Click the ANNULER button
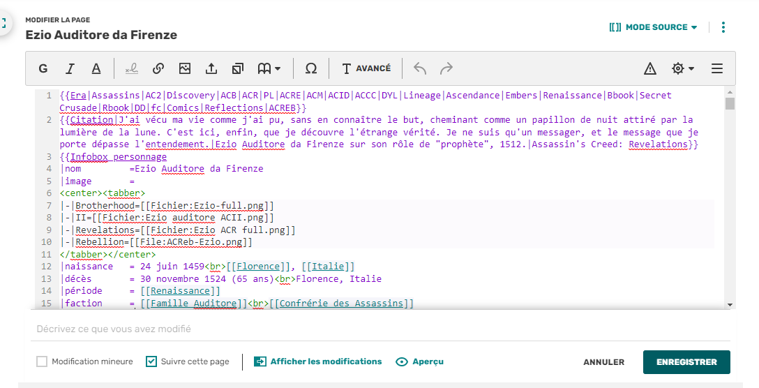Viewport: 759px width, 388px height. tap(603, 362)
